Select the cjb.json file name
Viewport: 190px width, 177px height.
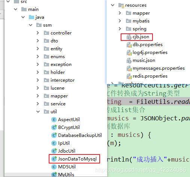click(x=141, y=37)
